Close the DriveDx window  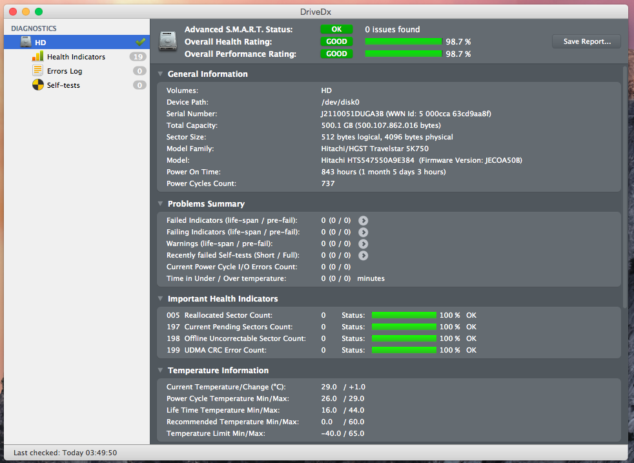pyautogui.click(x=13, y=12)
